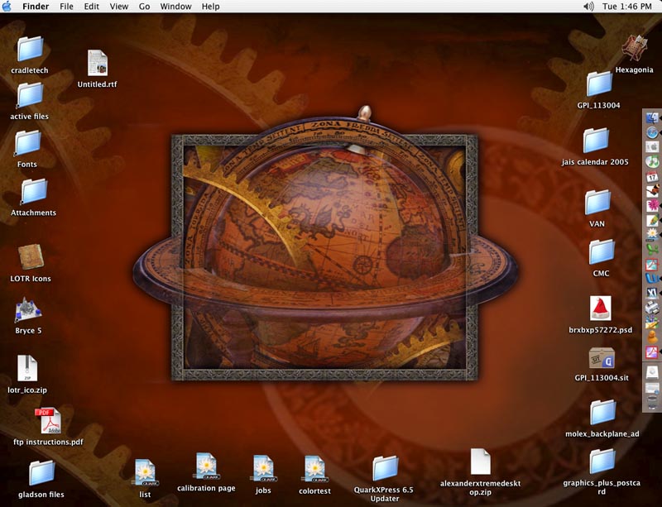Select the GPI_113004.sit archive icon
The width and height of the screenshot is (662, 507).
pos(602,359)
